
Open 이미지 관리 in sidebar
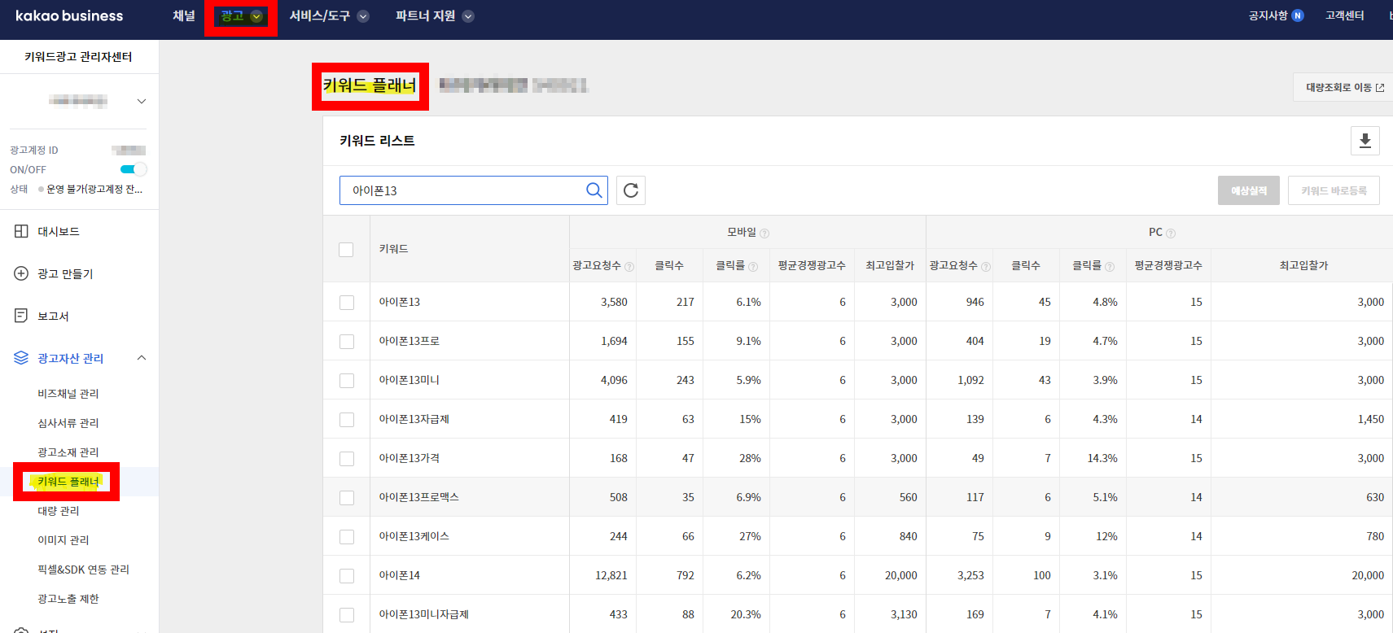64,540
